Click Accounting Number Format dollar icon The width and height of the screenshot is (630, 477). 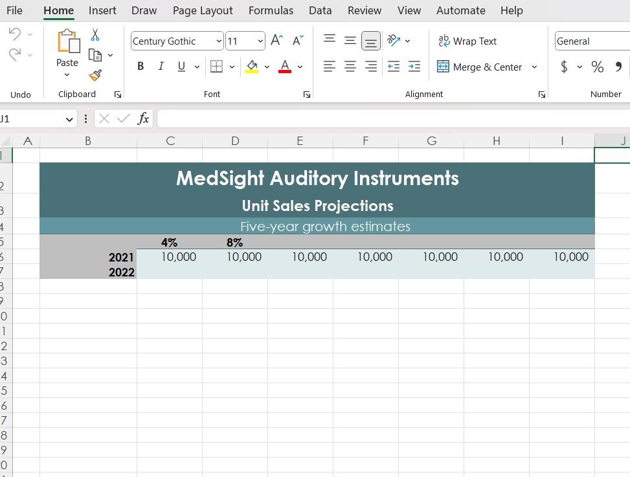564,66
